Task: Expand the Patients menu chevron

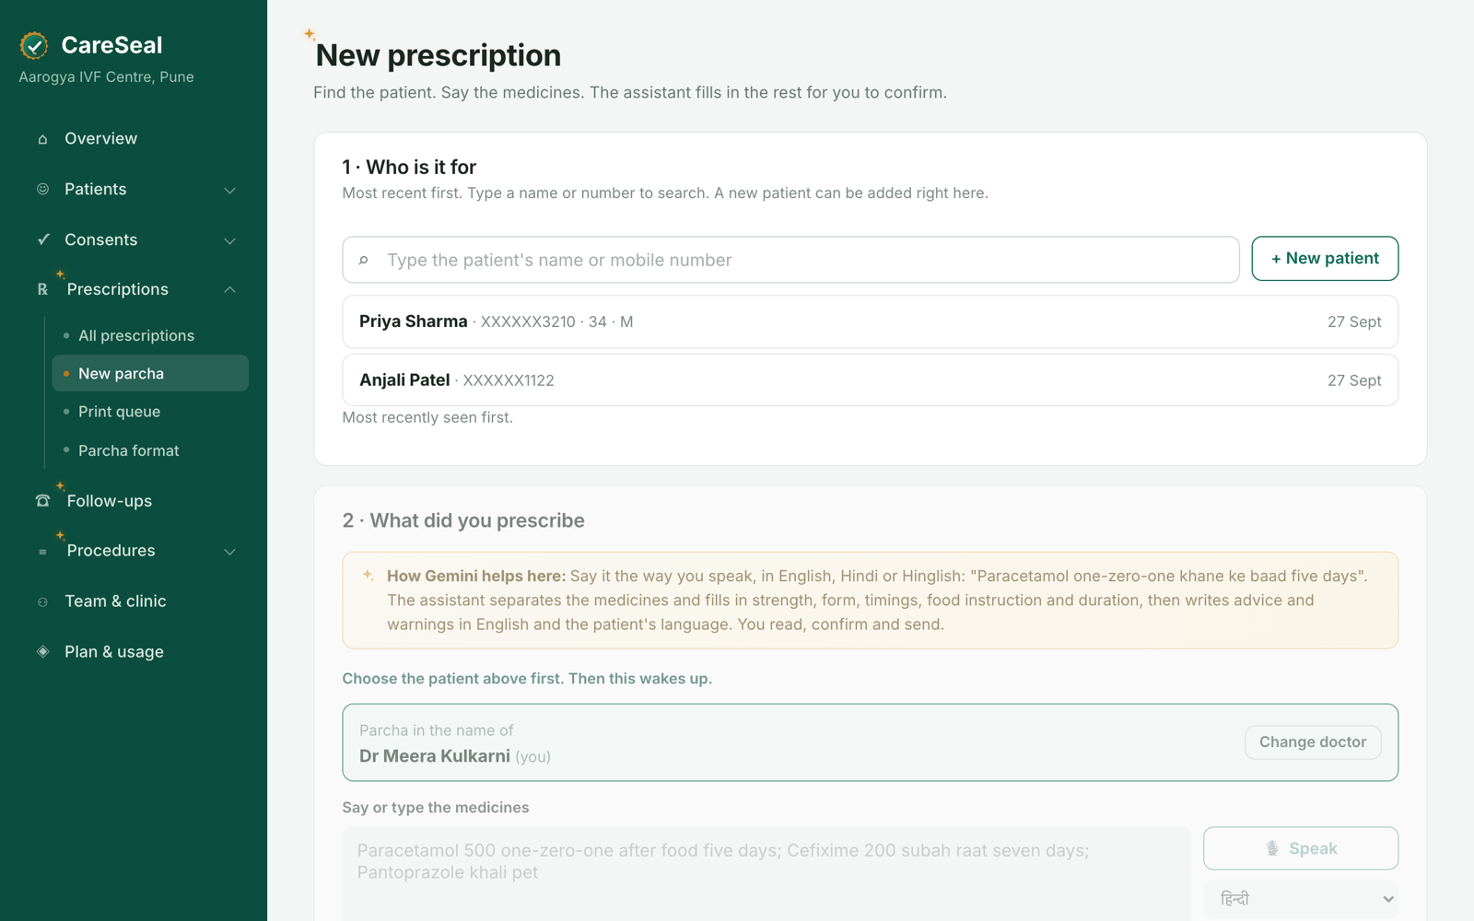Action: coord(230,190)
